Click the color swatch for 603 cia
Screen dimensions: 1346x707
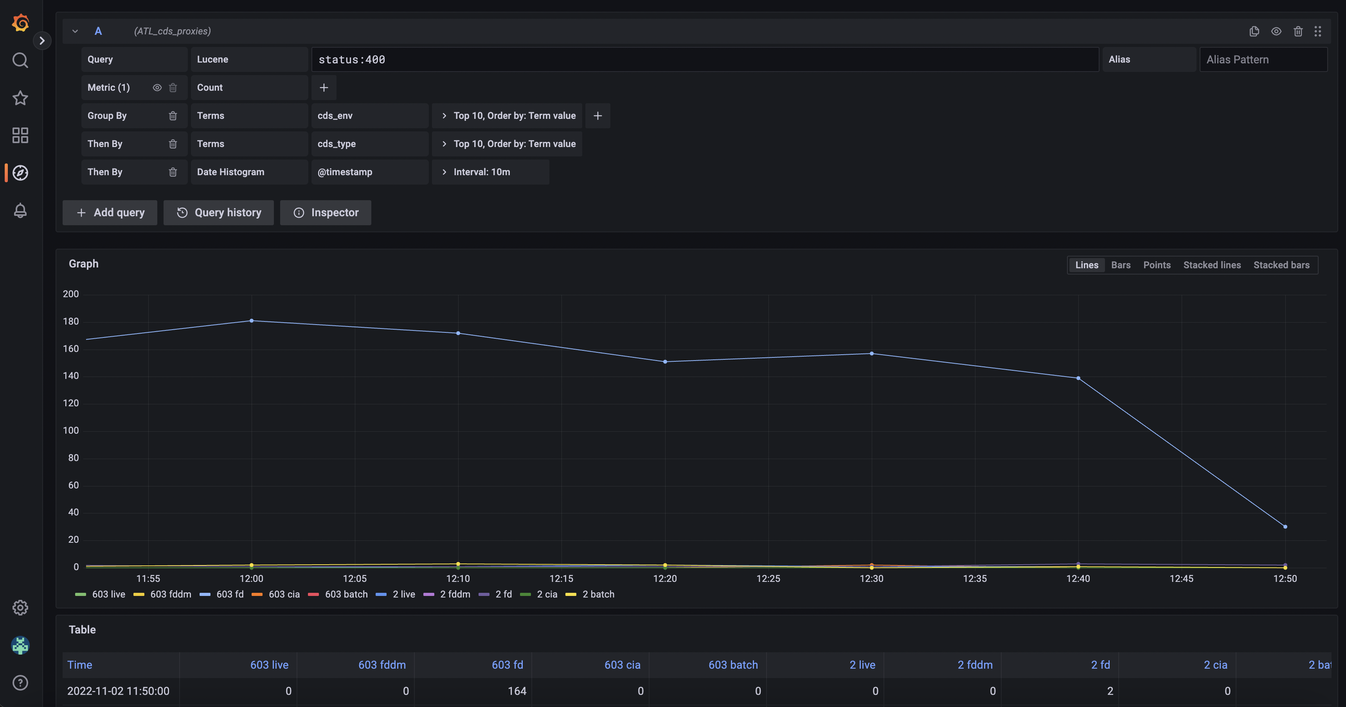click(x=257, y=594)
